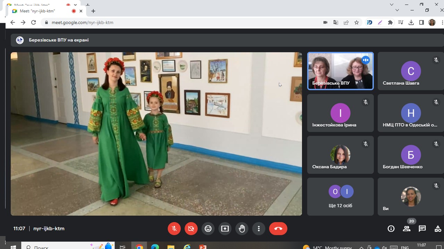Select the Березівське ВПУ video tile
Screen dimensions: 444x249
(340, 71)
